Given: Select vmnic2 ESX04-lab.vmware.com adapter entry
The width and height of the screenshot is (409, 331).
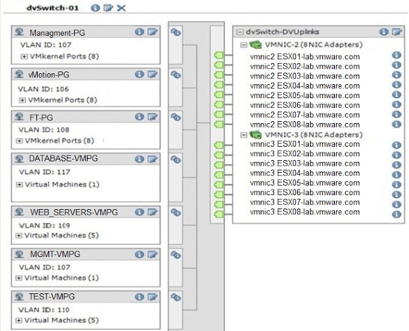Looking at the screenshot, I should tap(305, 85).
